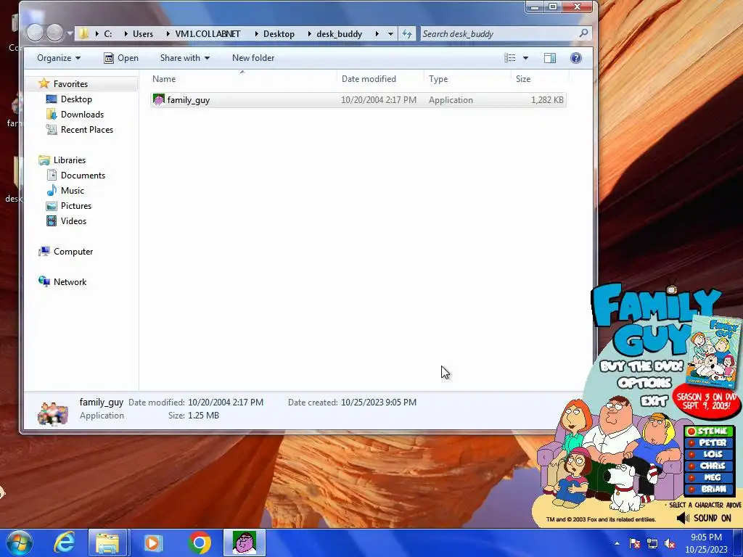Select Computer in navigation pane
Screen dimensions: 743x557
[73, 252]
